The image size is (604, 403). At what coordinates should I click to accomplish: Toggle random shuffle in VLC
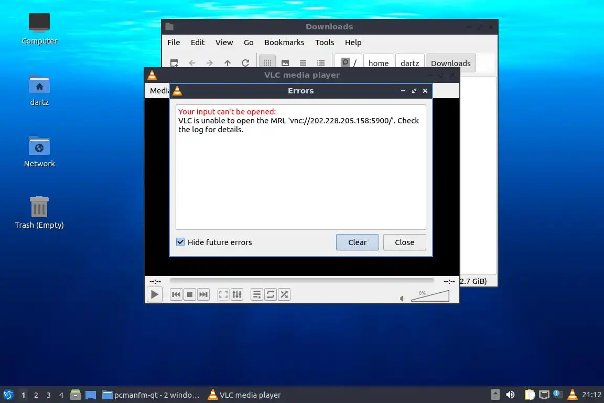(284, 294)
